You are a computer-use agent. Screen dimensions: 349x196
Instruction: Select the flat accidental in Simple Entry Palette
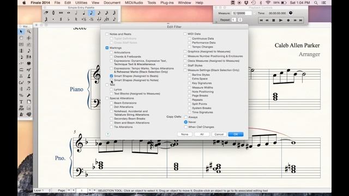(69, 20)
